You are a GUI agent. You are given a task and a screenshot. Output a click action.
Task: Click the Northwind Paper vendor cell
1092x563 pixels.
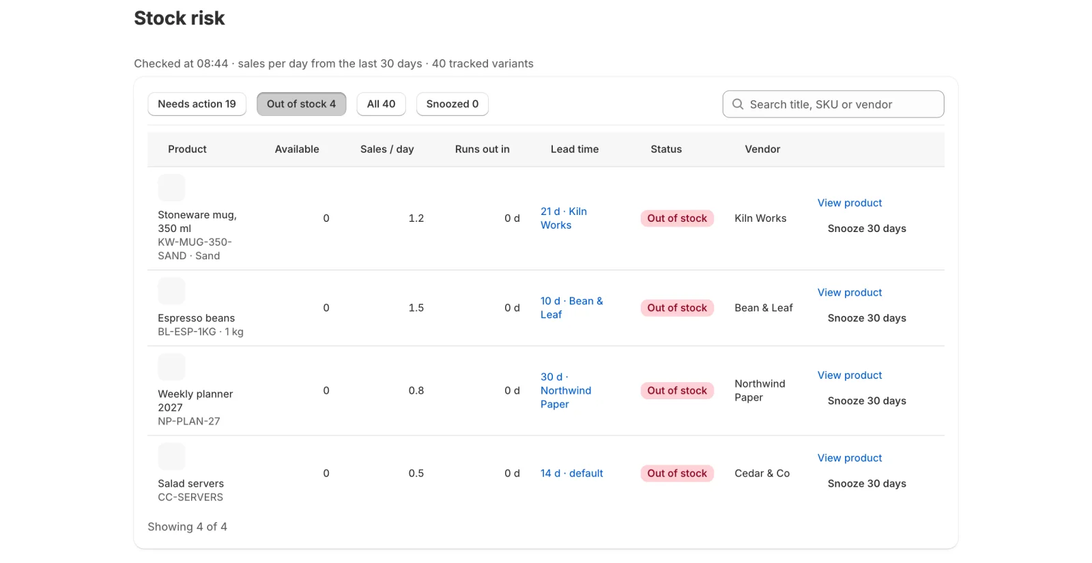760,390
